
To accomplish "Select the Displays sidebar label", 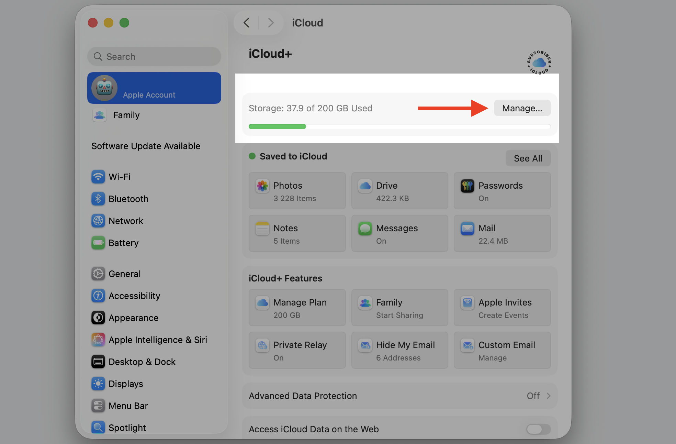I will click(126, 384).
